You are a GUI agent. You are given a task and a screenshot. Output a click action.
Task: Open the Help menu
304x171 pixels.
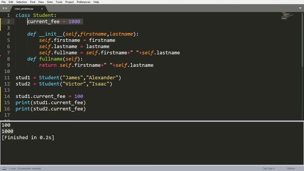96,2
